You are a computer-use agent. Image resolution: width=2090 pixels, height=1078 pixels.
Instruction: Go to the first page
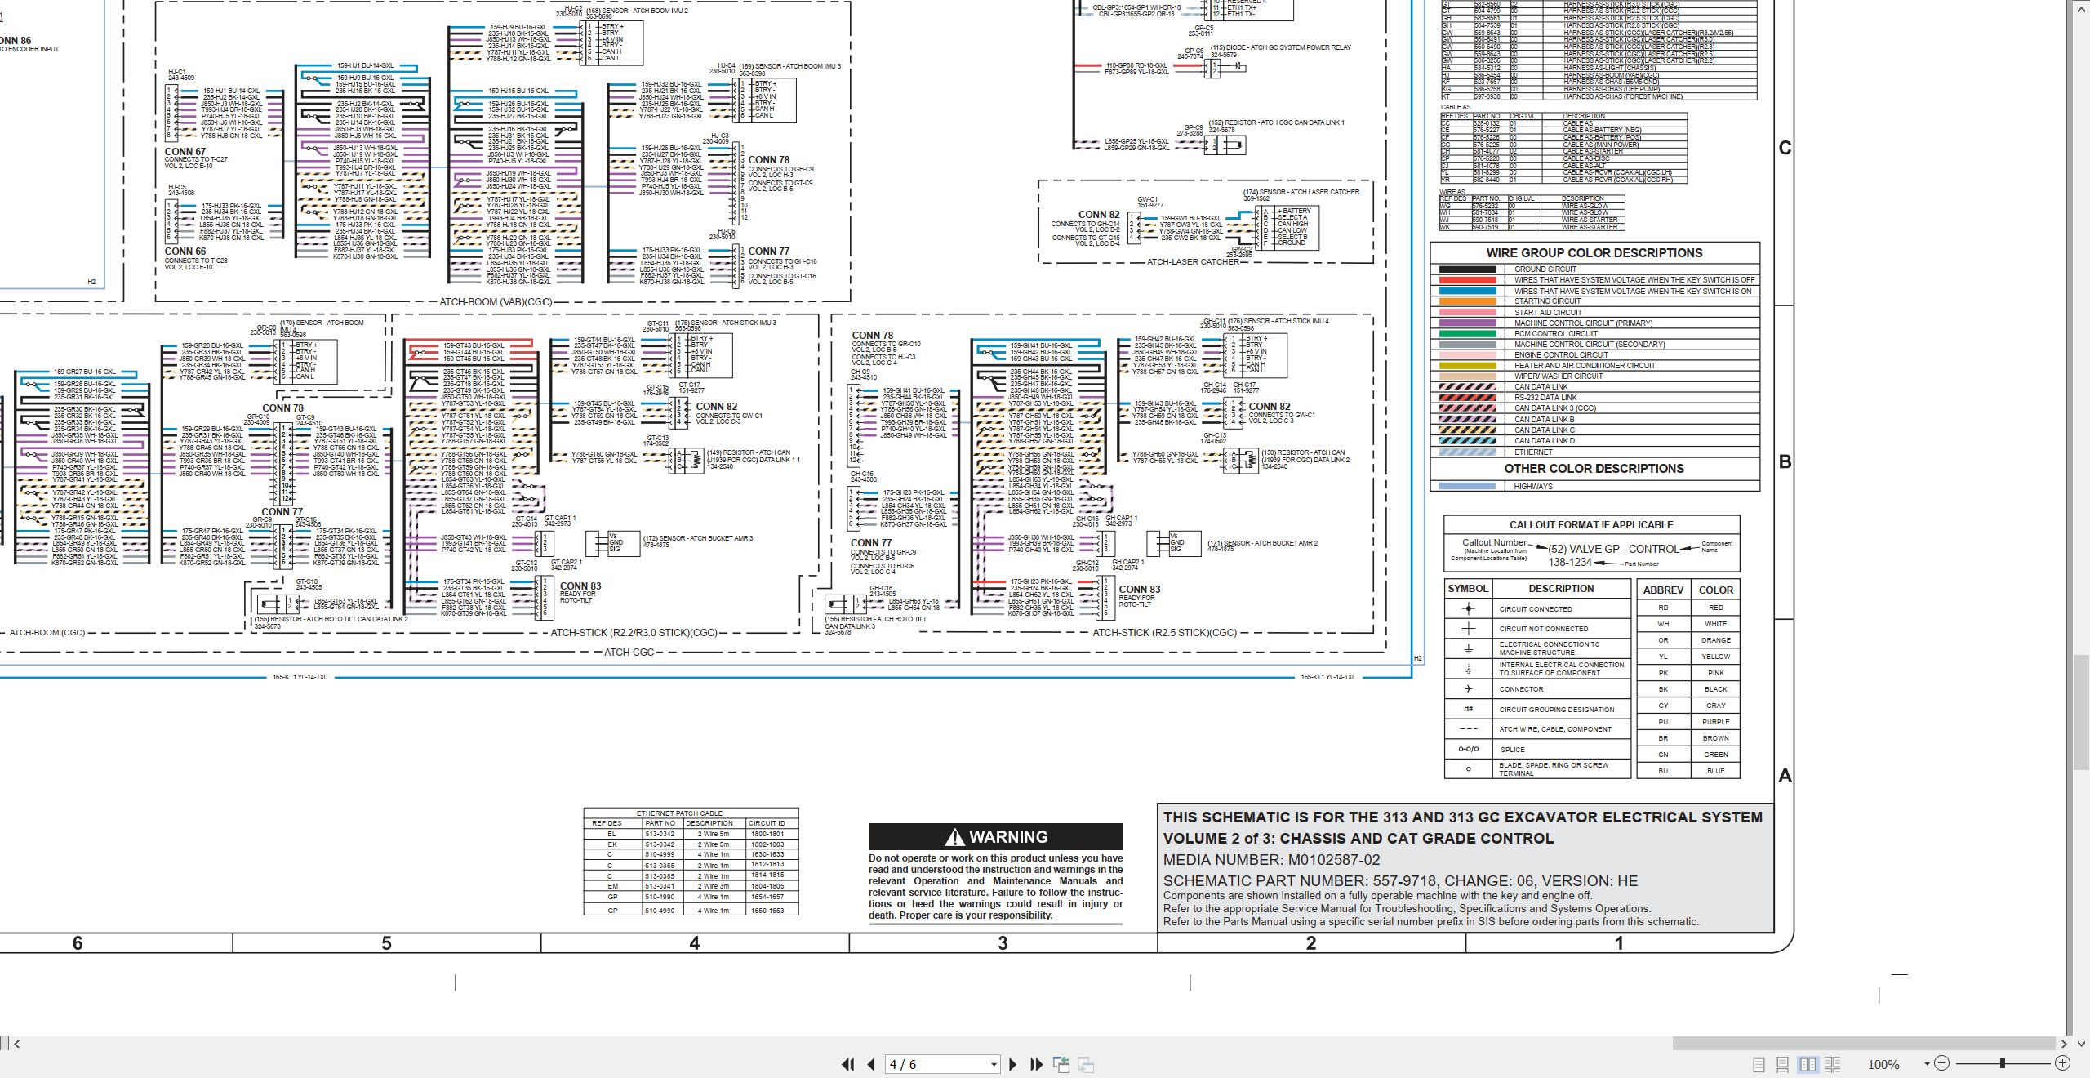click(847, 1064)
